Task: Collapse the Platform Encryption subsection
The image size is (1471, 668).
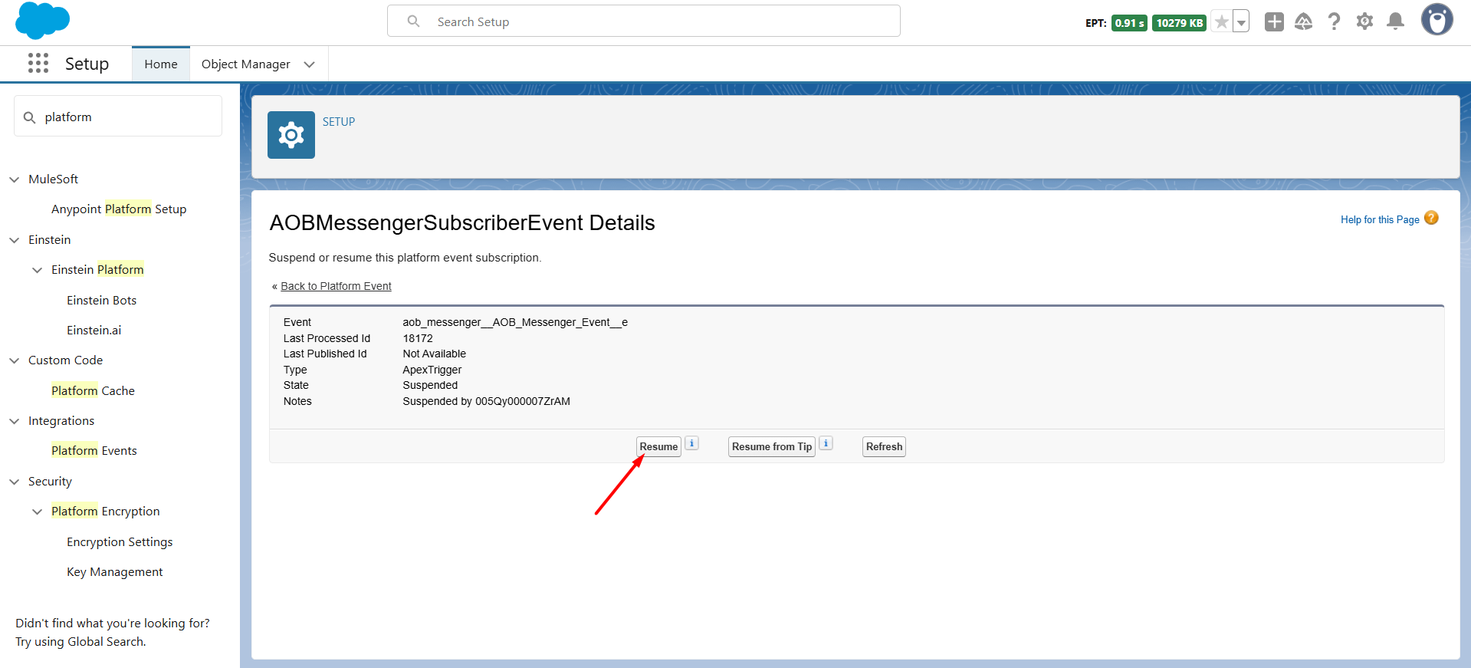Action: coord(37,512)
